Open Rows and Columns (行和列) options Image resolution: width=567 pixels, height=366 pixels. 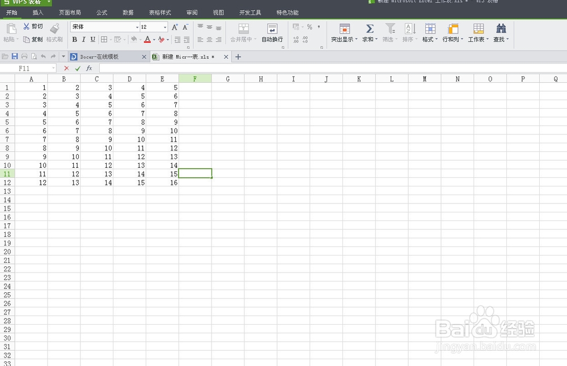[x=452, y=33]
